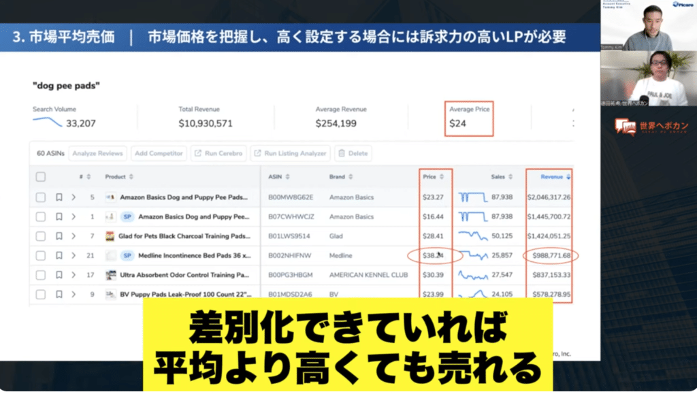Sort by the # rank column arrows
This screenshot has height=394, width=697.
(88, 177)
